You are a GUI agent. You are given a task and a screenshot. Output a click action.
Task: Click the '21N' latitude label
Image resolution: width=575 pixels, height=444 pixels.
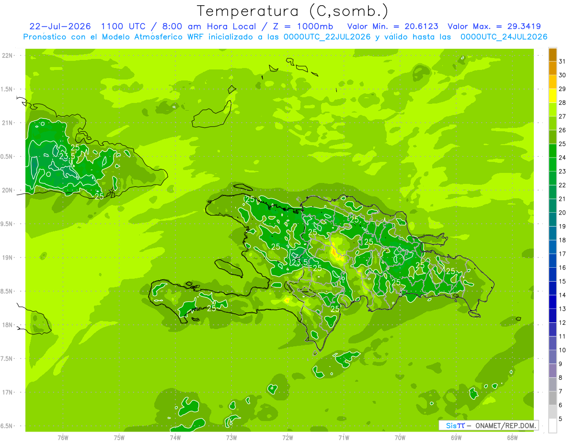[8, 123]
